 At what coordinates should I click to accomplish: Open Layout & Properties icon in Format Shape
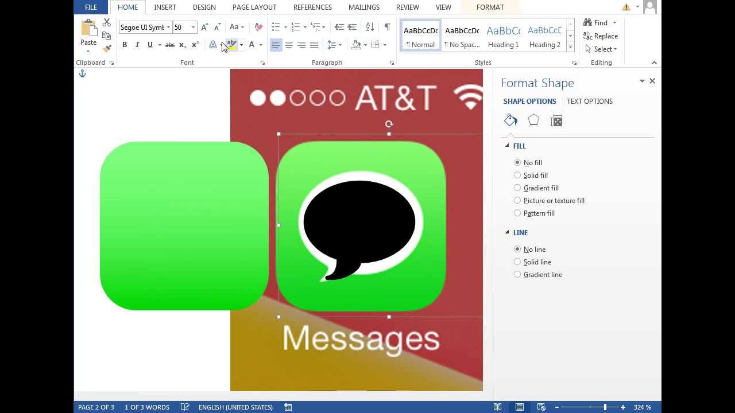(x=556, y=120)
